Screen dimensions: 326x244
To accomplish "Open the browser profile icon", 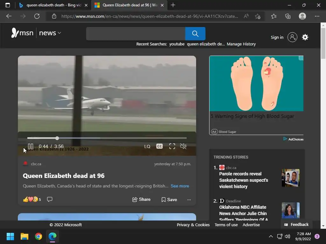I will click(302, 16).
